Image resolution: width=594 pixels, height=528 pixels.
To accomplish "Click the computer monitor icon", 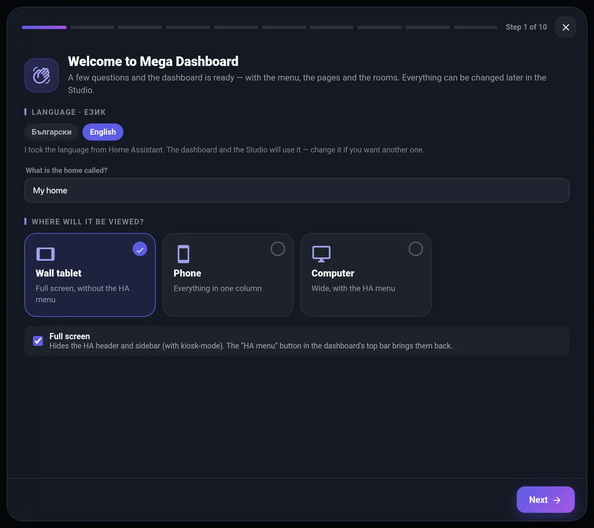I will [321, 254].
